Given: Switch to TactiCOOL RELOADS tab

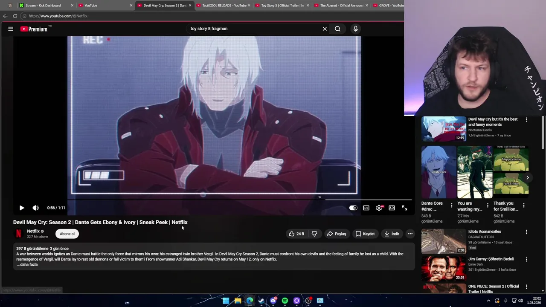Looking at the screenshot, I should [x=223, y=6].
